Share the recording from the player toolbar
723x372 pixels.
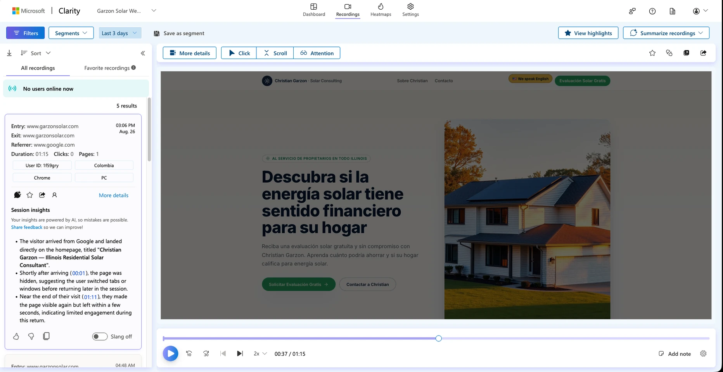click(703, 53)
